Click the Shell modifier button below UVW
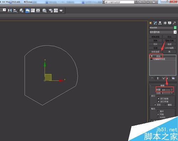The image size is (178, 141). coord(169,52)
